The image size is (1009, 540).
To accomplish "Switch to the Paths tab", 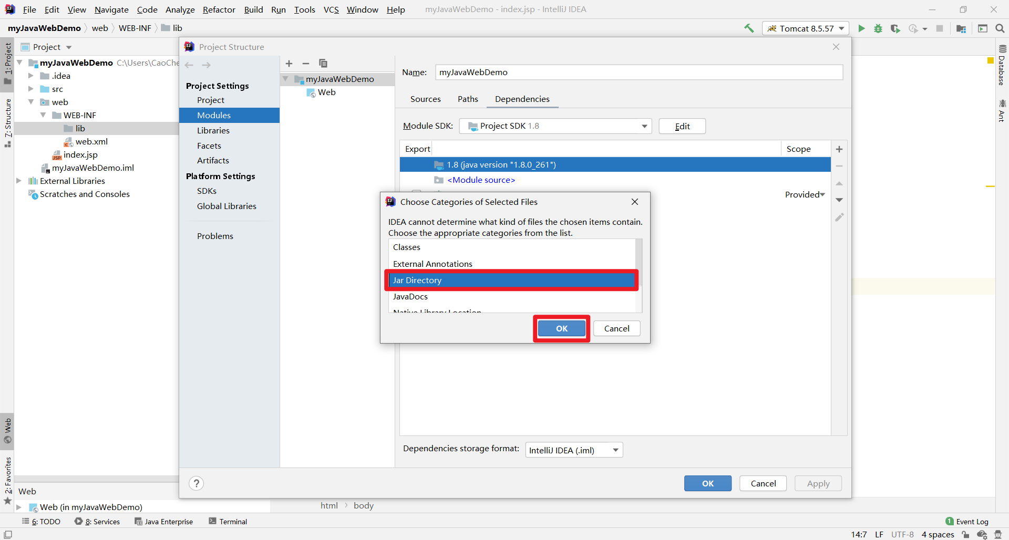I will pos(468,99).
